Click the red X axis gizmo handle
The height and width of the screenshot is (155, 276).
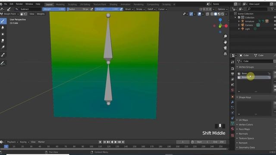click(226, 26)
